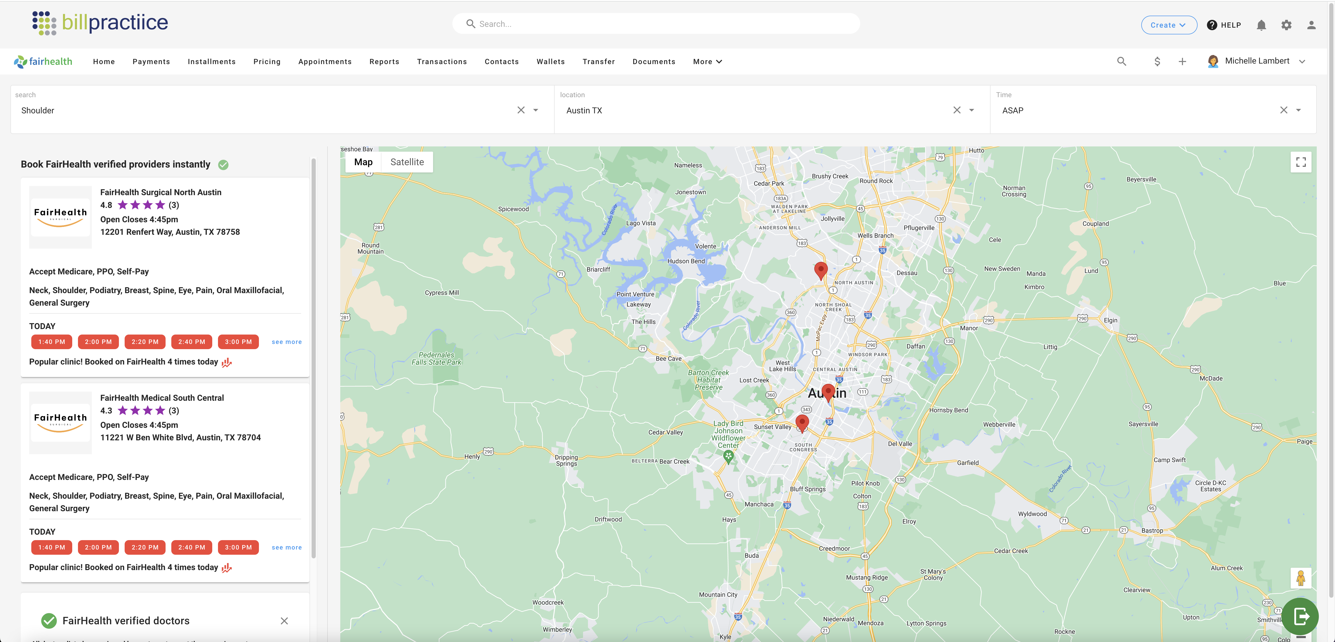Image resolution: width=1335 pixels, height=642 pixels.
Task: Click the Street View pegman icon
Action: point(1300,578)
